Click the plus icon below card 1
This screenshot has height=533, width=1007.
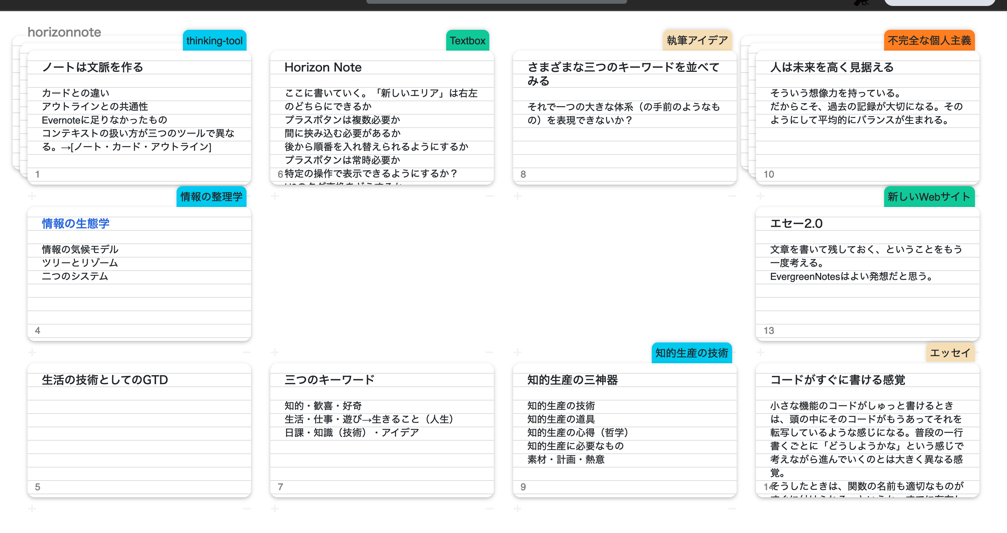point(32,196)
